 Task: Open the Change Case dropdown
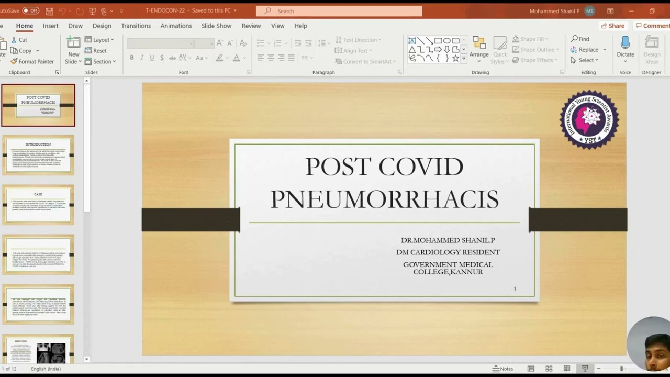[202, 58]
